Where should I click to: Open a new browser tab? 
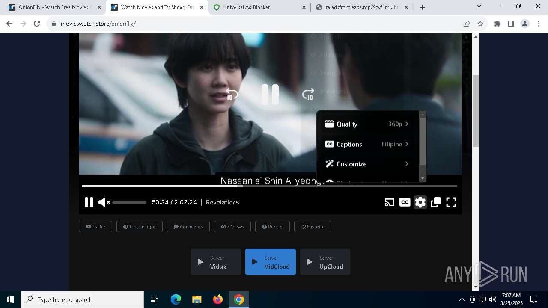click(423, 7)
